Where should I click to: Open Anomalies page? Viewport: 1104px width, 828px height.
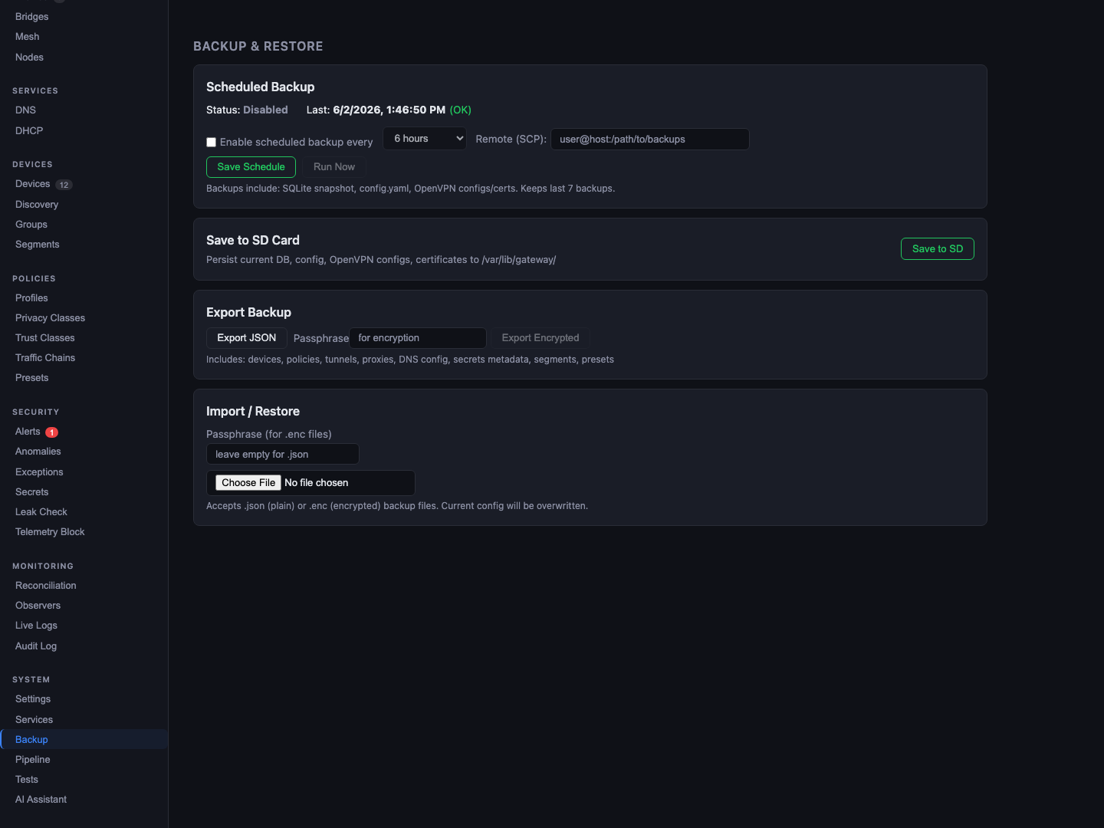tap(38, 452)
